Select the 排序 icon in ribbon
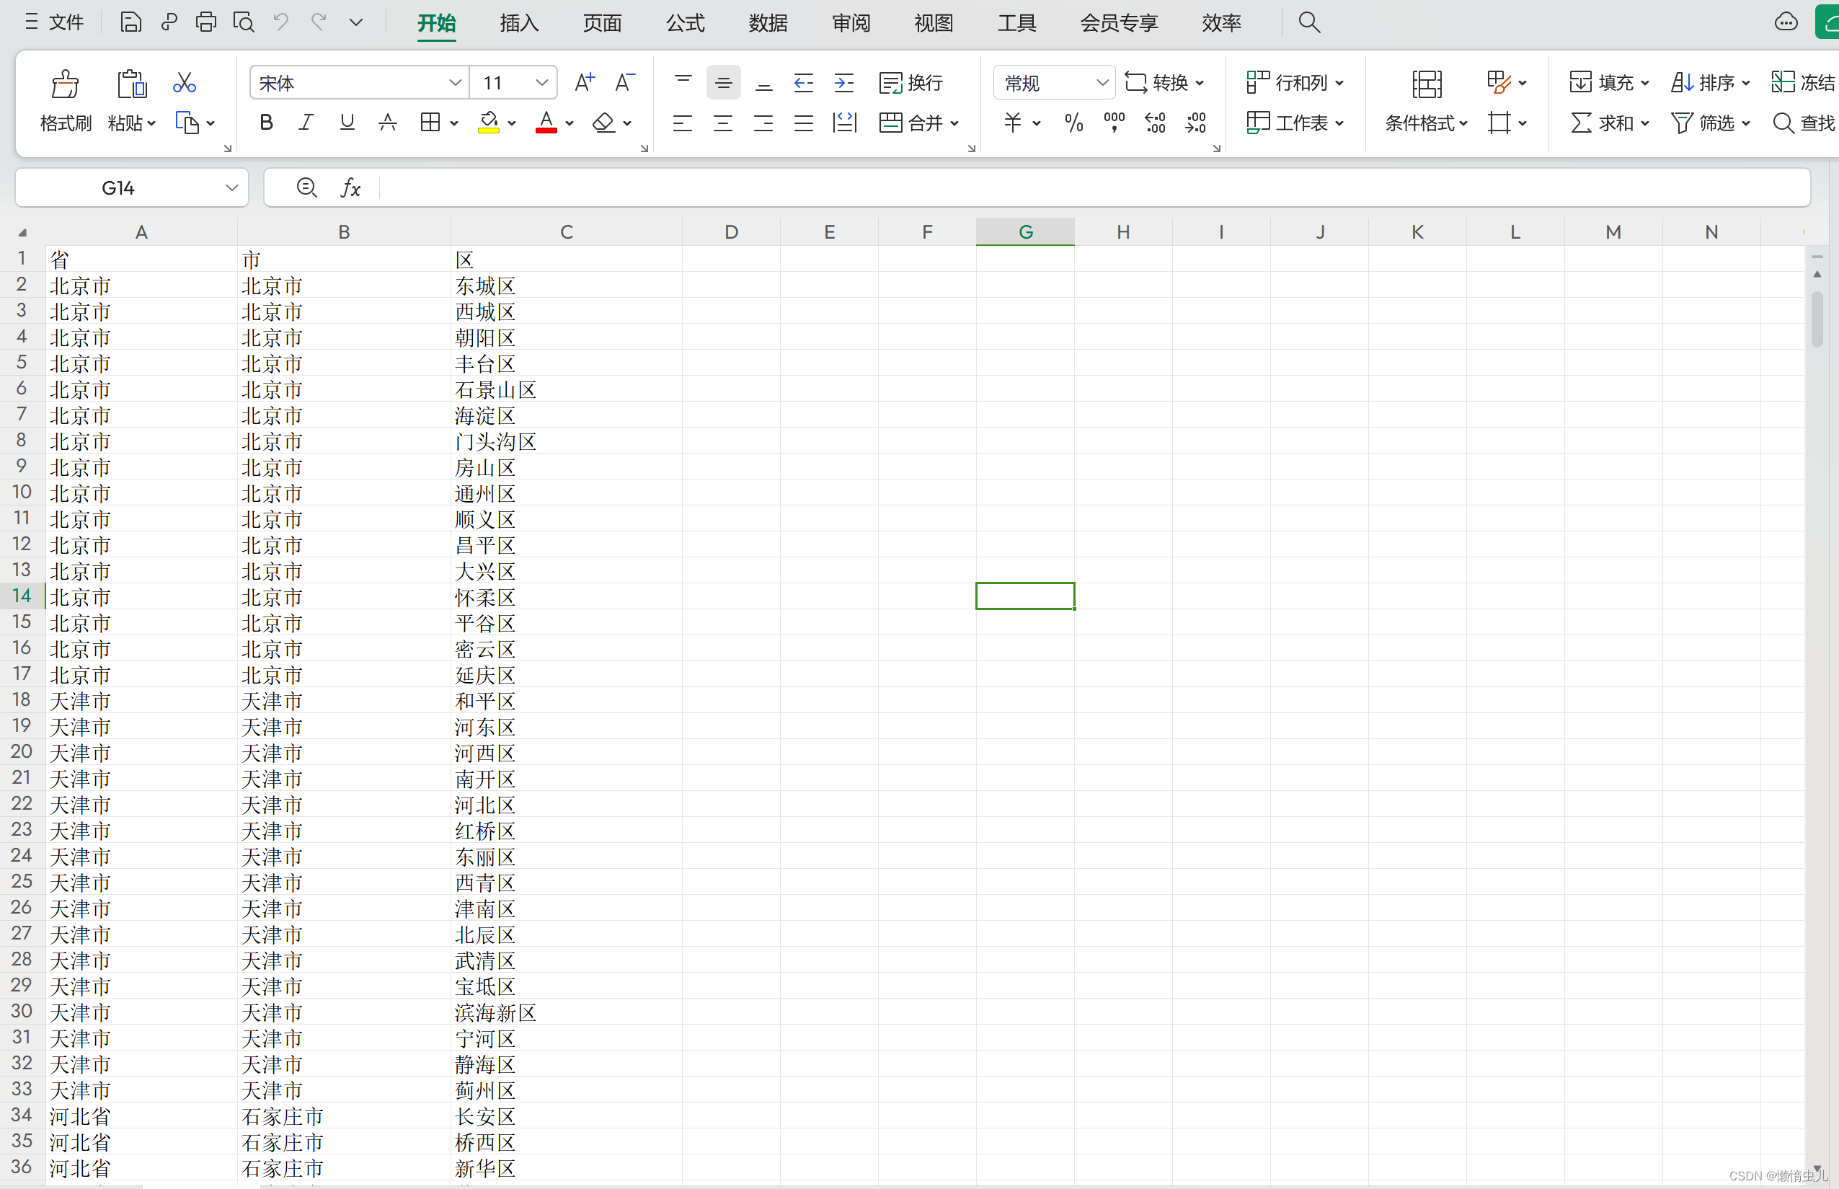 point(1703,81)
